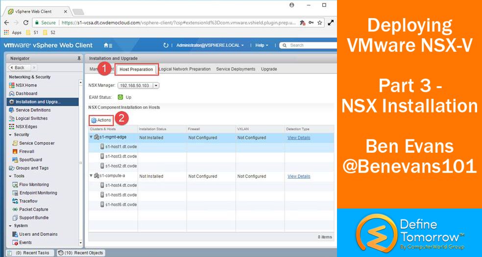Image resolution: width=482 pixels, height=257 pixels.
Task: Pin the Navigator panel
Action: pos(79,58)
